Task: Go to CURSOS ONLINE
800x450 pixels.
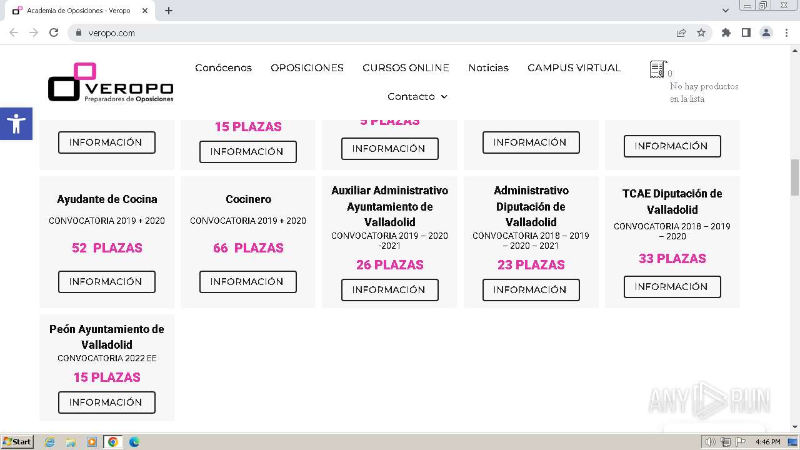Action: [406, 67]
